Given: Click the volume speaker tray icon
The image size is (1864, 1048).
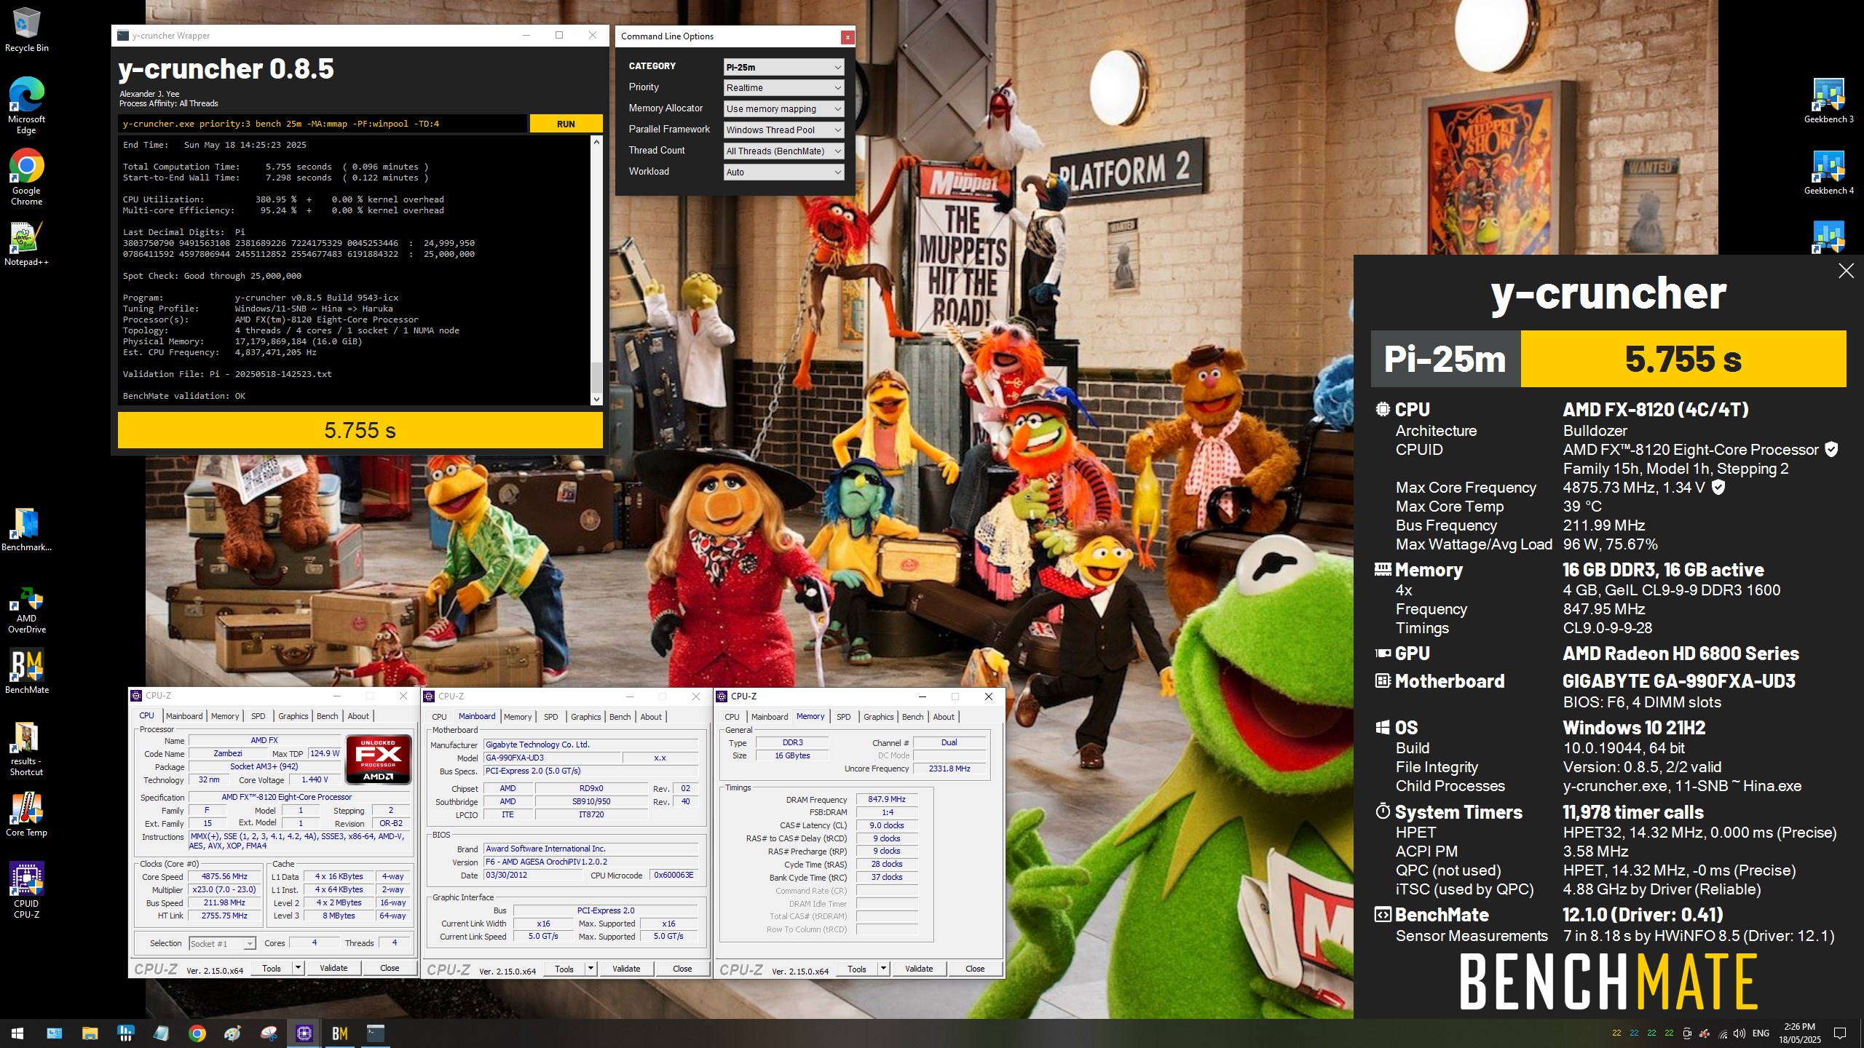Looking at the screenshot, I should tap(1739, 1033).
